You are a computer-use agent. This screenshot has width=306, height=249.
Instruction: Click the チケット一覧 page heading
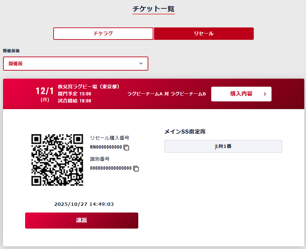tap(153, 9)
